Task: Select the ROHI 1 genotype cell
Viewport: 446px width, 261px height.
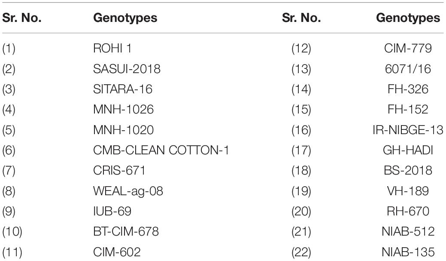Action: click(112, 49)
